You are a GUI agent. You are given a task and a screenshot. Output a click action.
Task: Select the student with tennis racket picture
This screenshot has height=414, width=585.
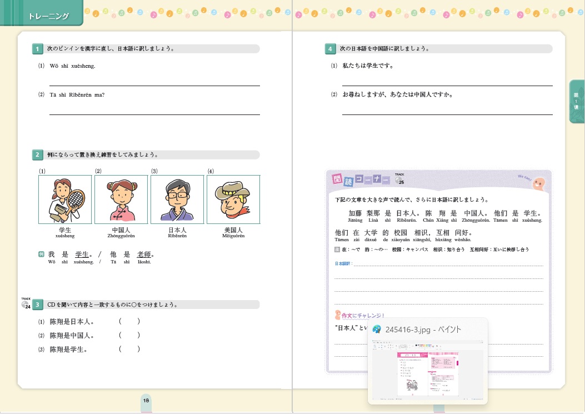pos(64,199)
